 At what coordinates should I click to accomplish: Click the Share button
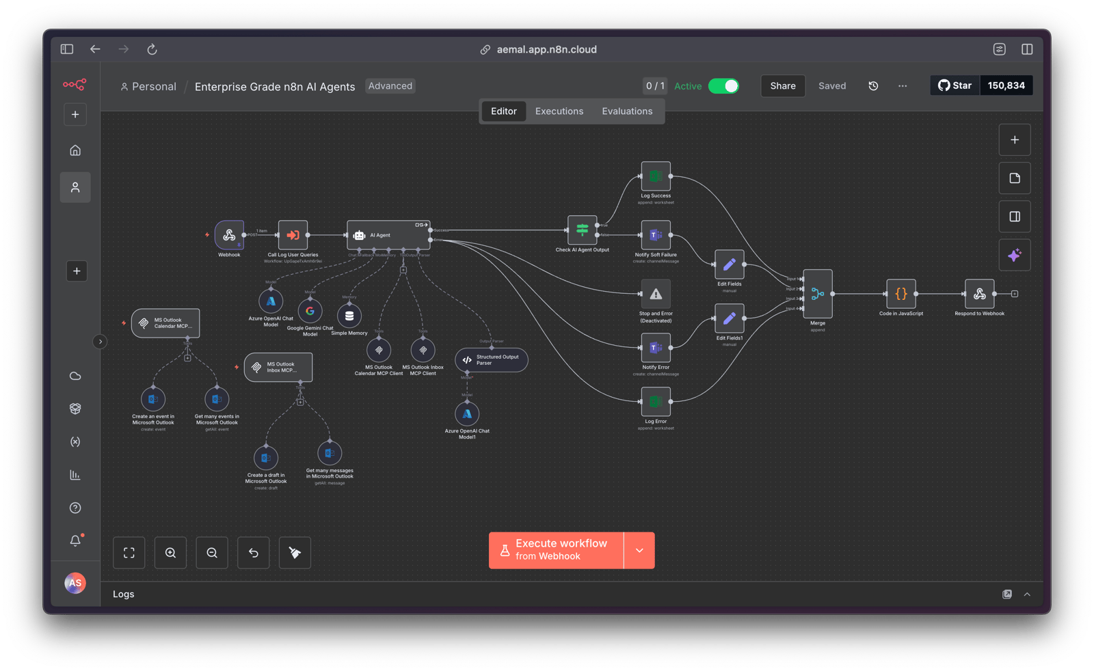tap(782, 86)
